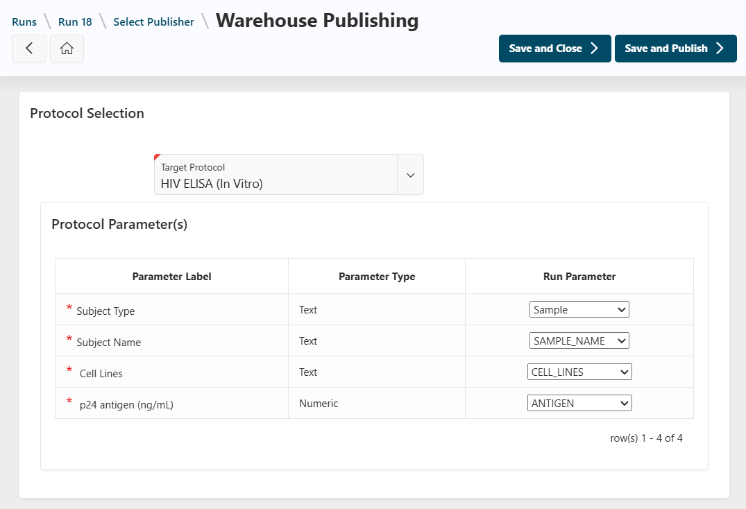Click the Parameter Label column header
This screenshot has width=746, height=509.
171,277
